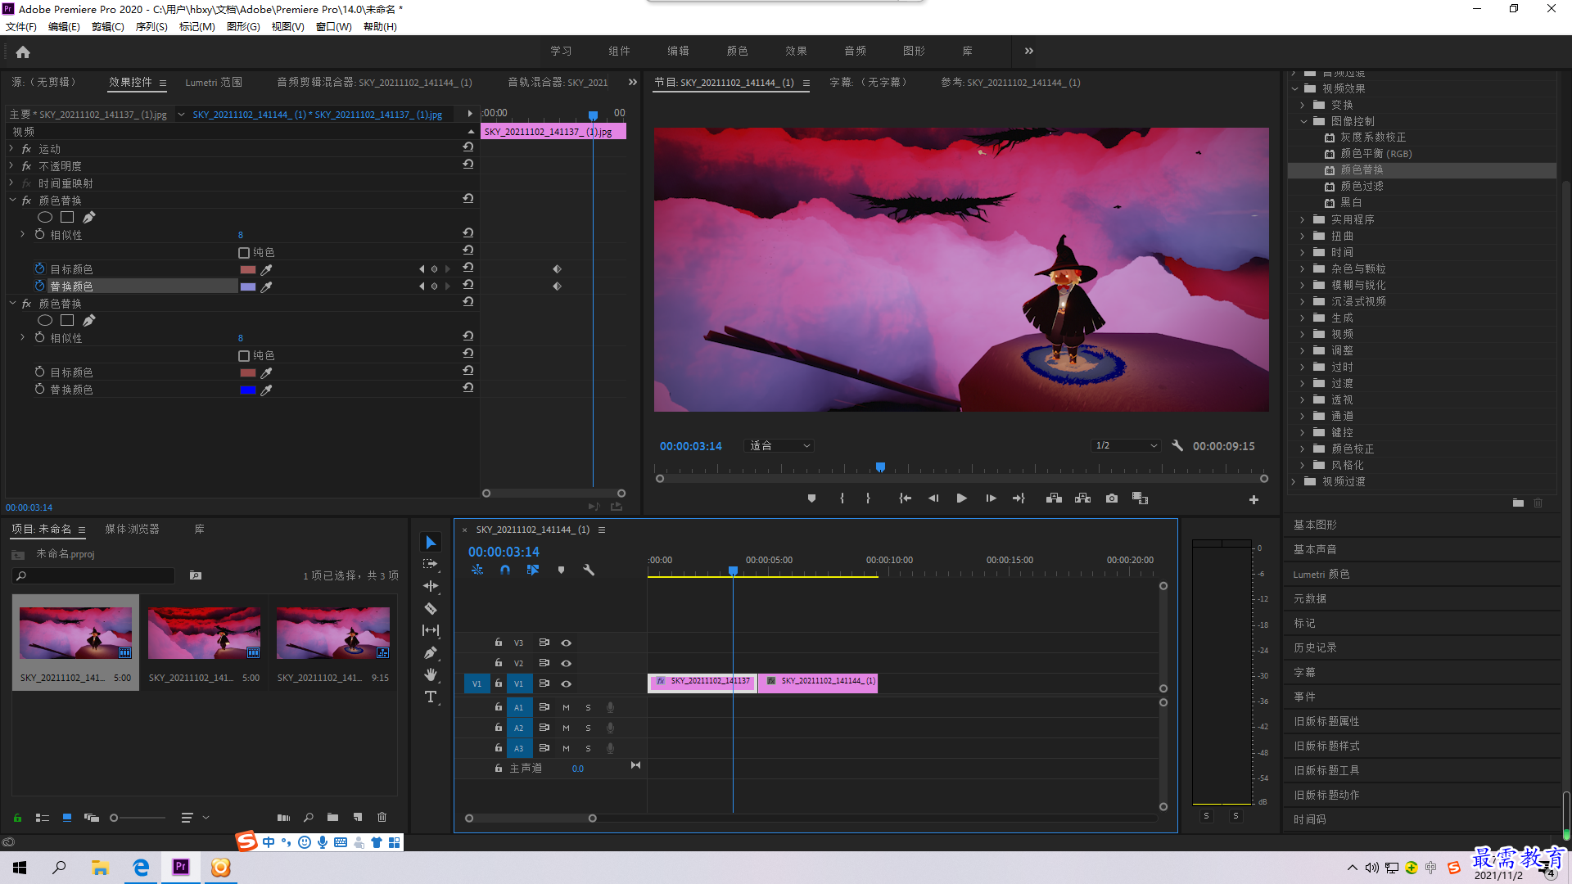This screenshot has width=1572, height=884.
Task: Open the 序列(S) menu
Action: (151, 27)
